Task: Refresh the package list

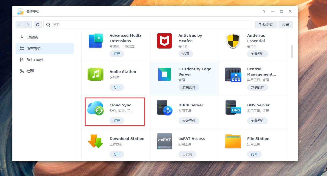Action: pyautogui.click(x=38, y=25)
